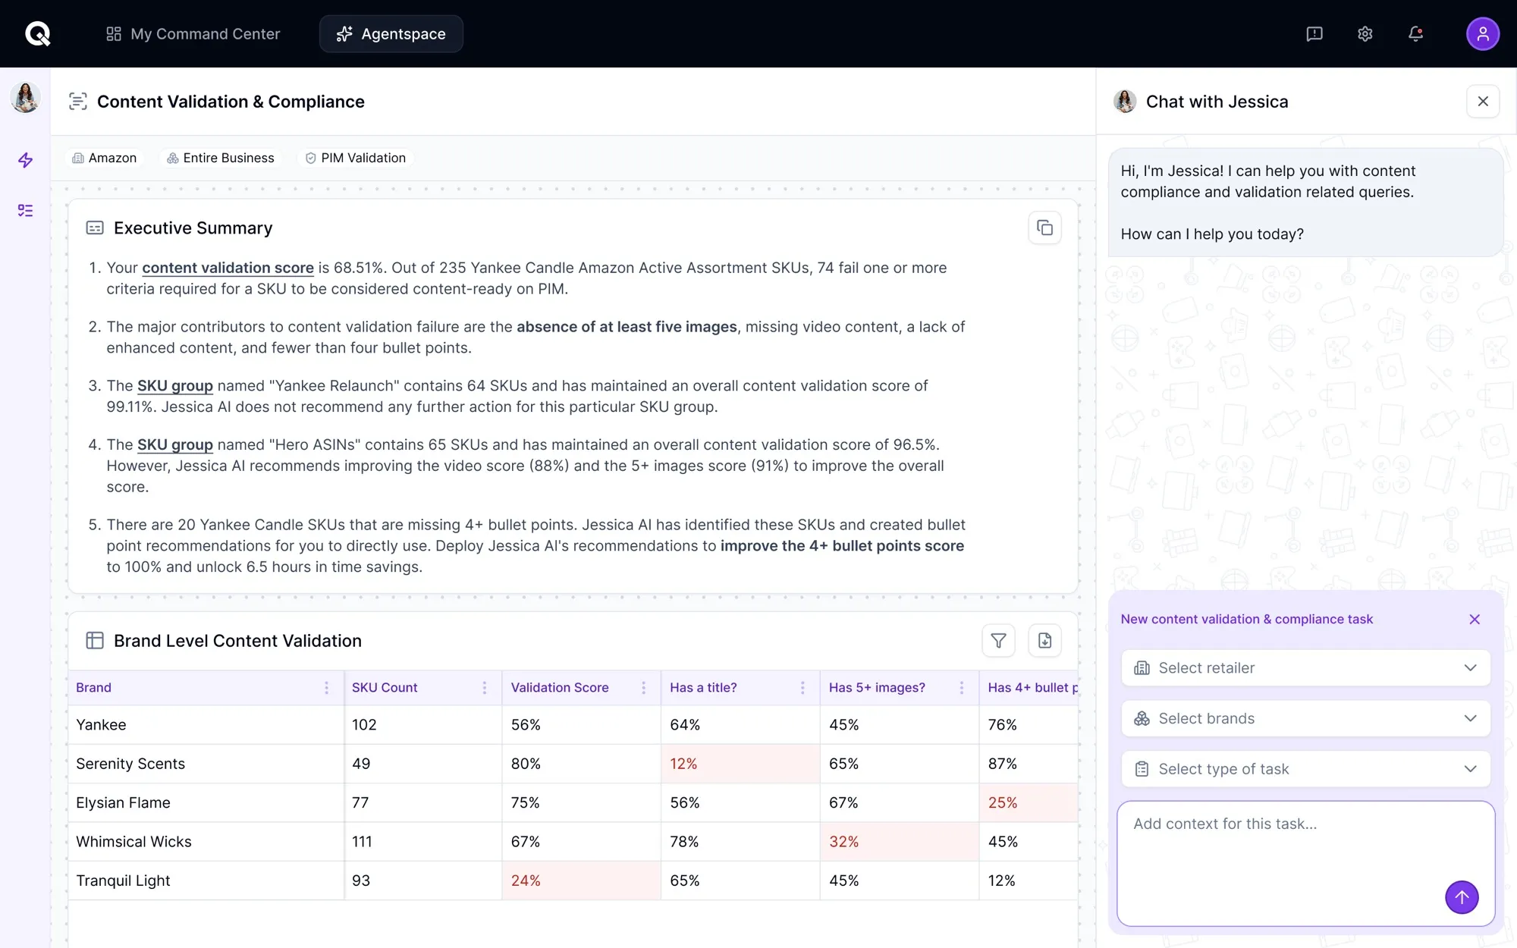
Task: Click Elysian Flame 25% bullet cell
Action: click(x=1029, y=802)
